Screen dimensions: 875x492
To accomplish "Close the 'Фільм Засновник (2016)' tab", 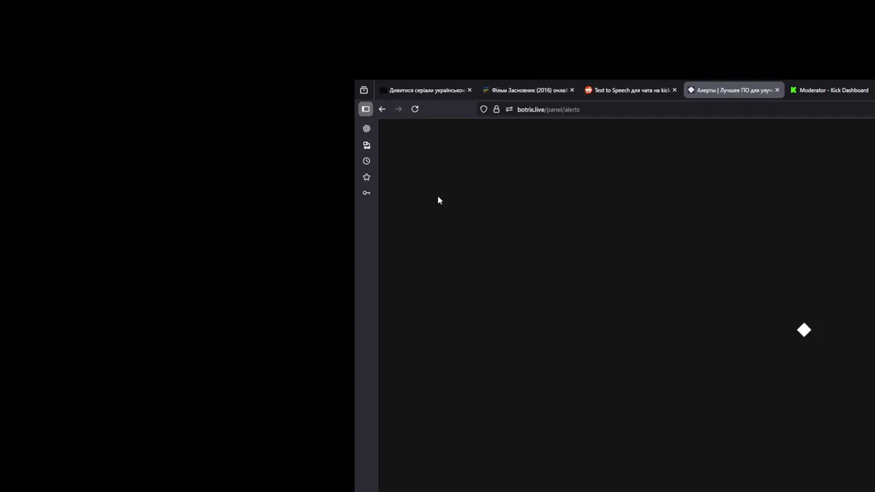I will (572, 90).
